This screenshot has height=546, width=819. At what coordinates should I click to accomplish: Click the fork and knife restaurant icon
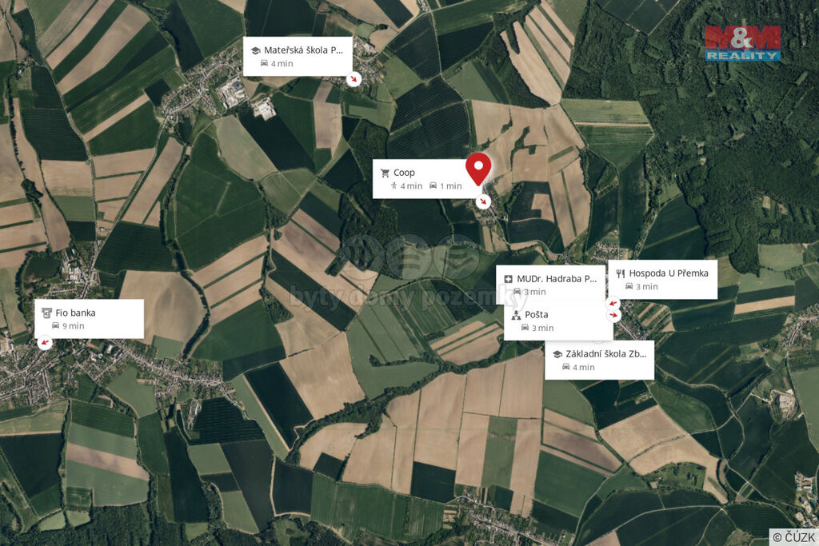[621, 273]
